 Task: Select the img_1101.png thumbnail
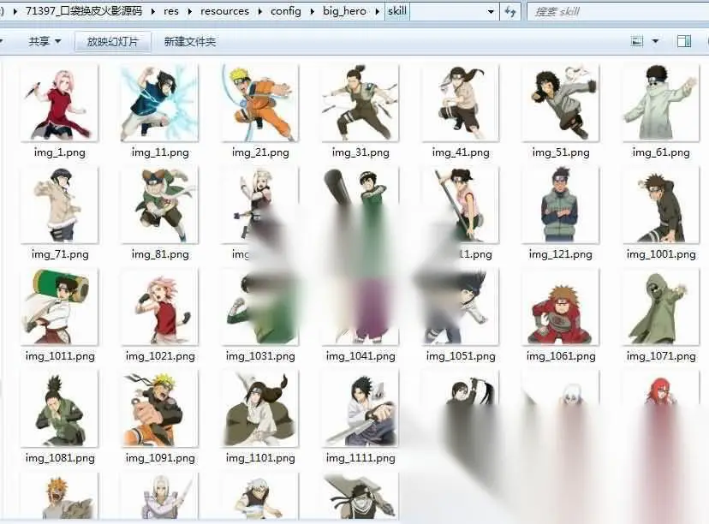(x=260, y=408)
